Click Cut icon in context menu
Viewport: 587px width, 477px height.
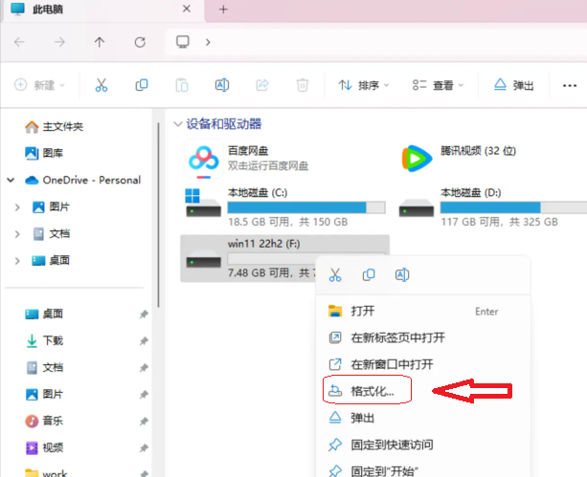coord(335,274)
